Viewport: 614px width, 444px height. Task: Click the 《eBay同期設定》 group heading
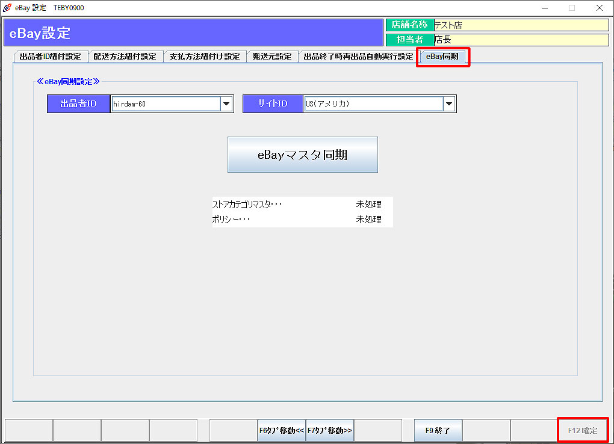68,81
